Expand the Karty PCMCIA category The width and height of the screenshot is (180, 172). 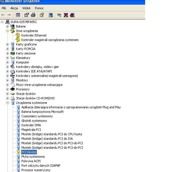(x=8, y=49)
